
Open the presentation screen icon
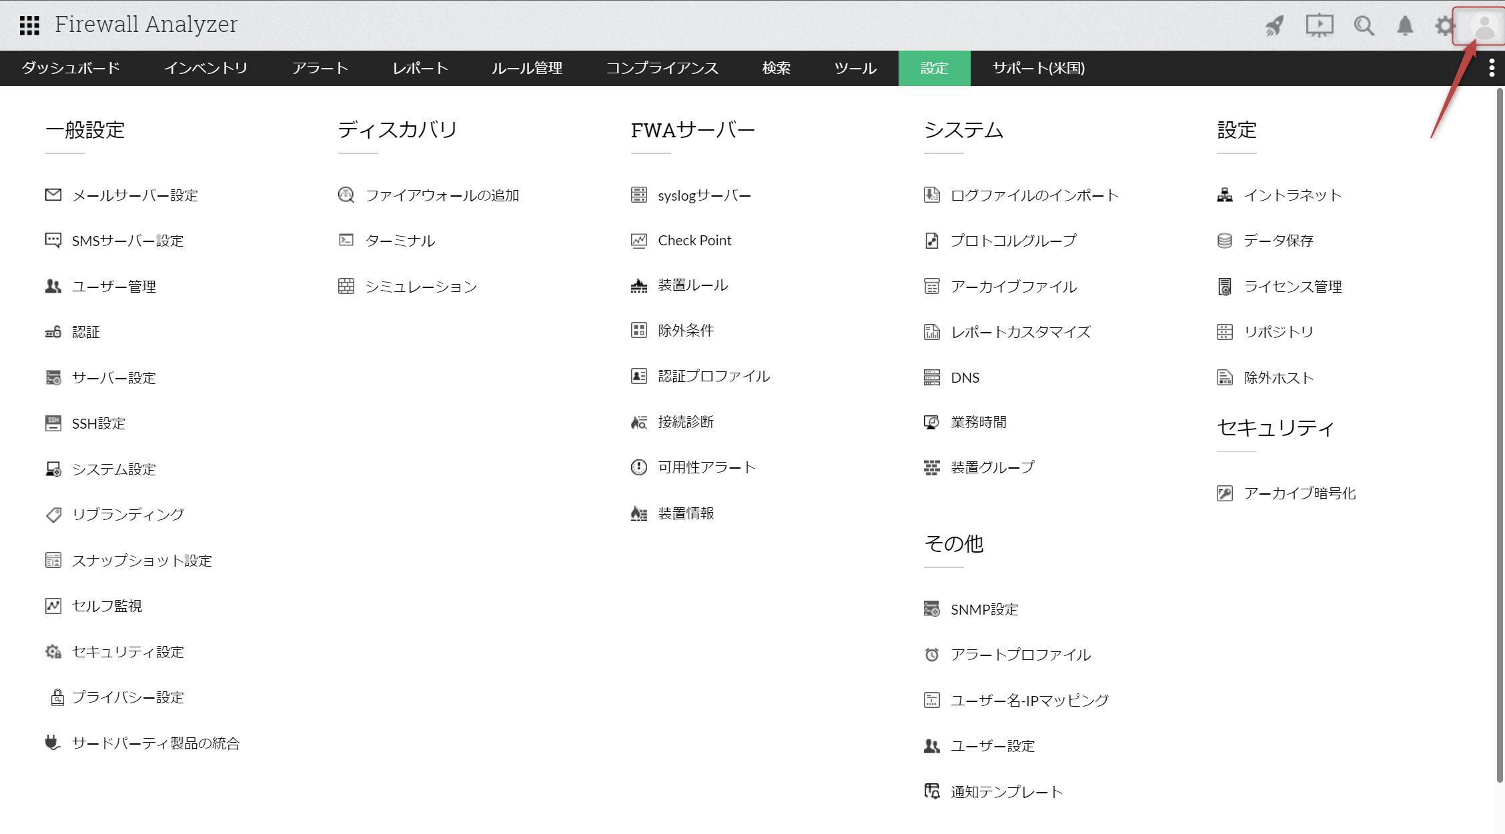click(x=1319, y=26)
